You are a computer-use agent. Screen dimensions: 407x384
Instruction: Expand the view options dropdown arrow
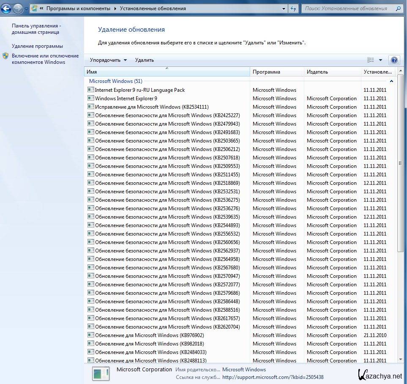380,60
